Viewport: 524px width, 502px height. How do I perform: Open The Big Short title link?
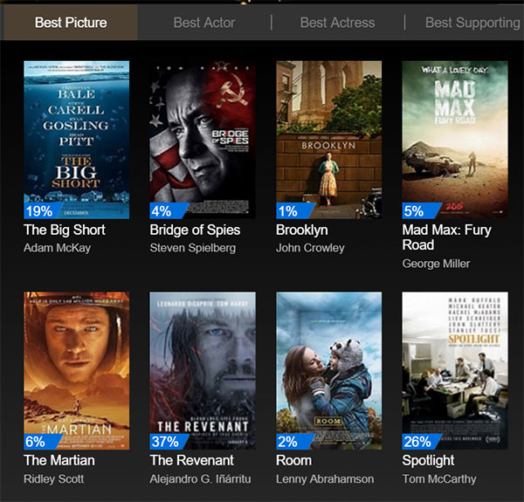[x=65, y=230]
